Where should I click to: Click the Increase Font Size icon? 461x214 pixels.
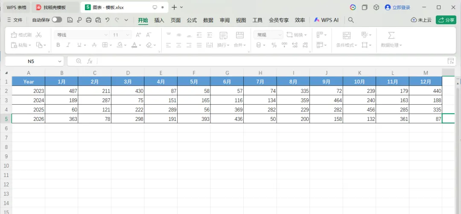(x=138, y=35)
